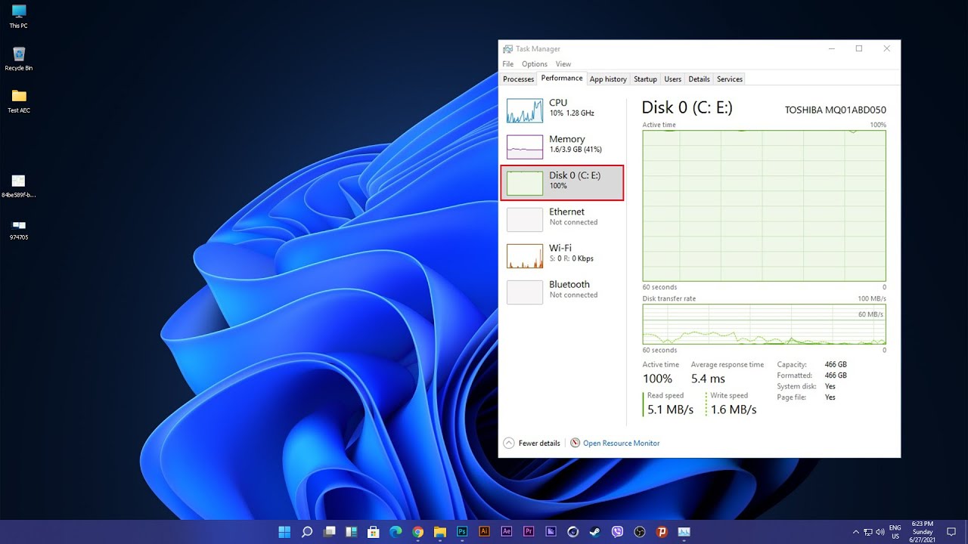The image size is (968, 544).
Task: Launch Illustrator from taskbar
Action: coord(484,532)
